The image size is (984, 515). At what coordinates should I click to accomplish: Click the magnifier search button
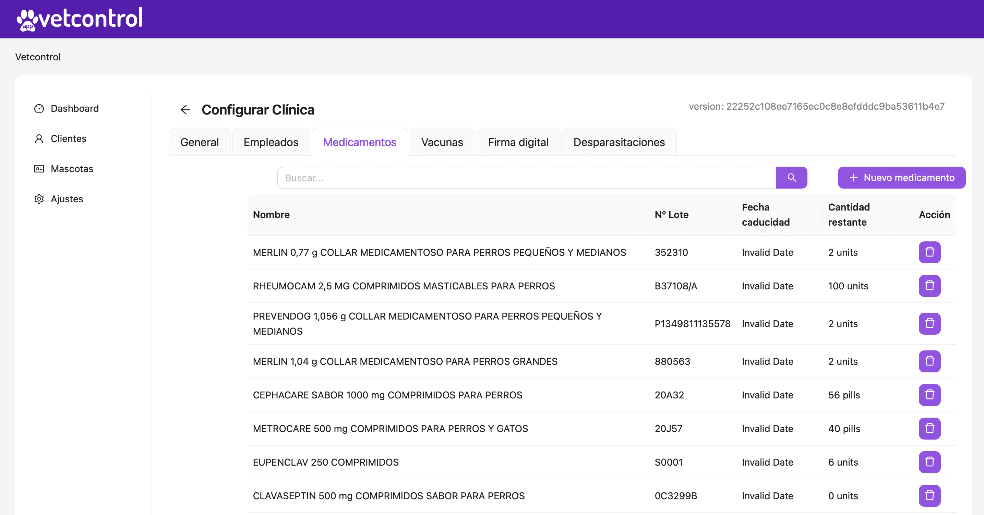pos(791,178)
